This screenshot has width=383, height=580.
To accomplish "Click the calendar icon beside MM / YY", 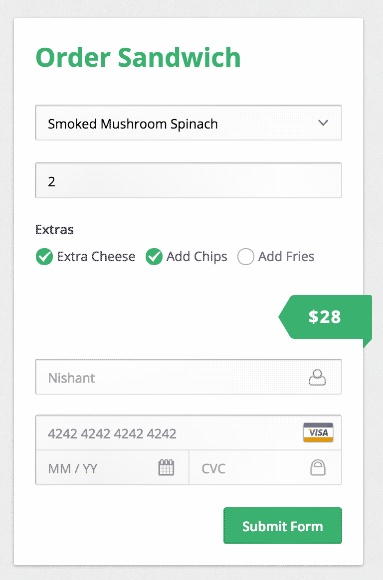I will pyautogui.click(x=166, y=467).
